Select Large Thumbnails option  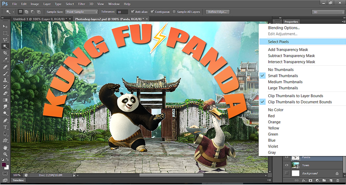tap(283, 88)
